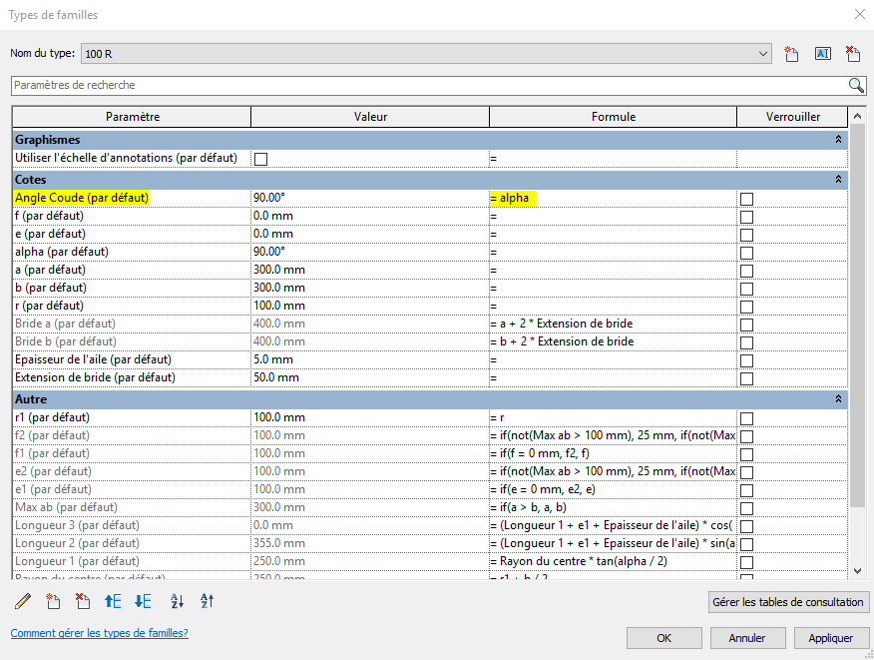This screenshot has width=874, height=660.
Task: Open the Nom du type dropdown
Action: (763, 54)
